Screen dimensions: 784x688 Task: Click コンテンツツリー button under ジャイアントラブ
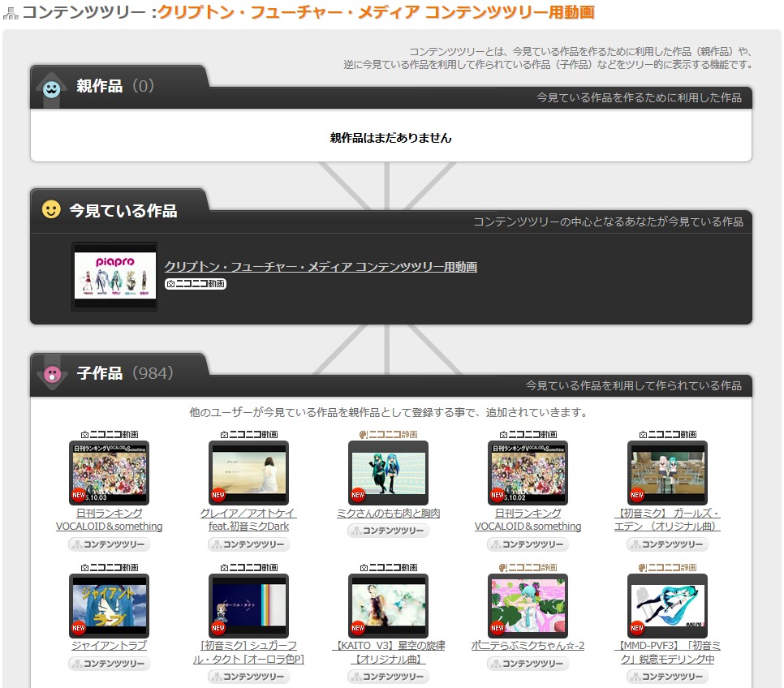(109, 664)
